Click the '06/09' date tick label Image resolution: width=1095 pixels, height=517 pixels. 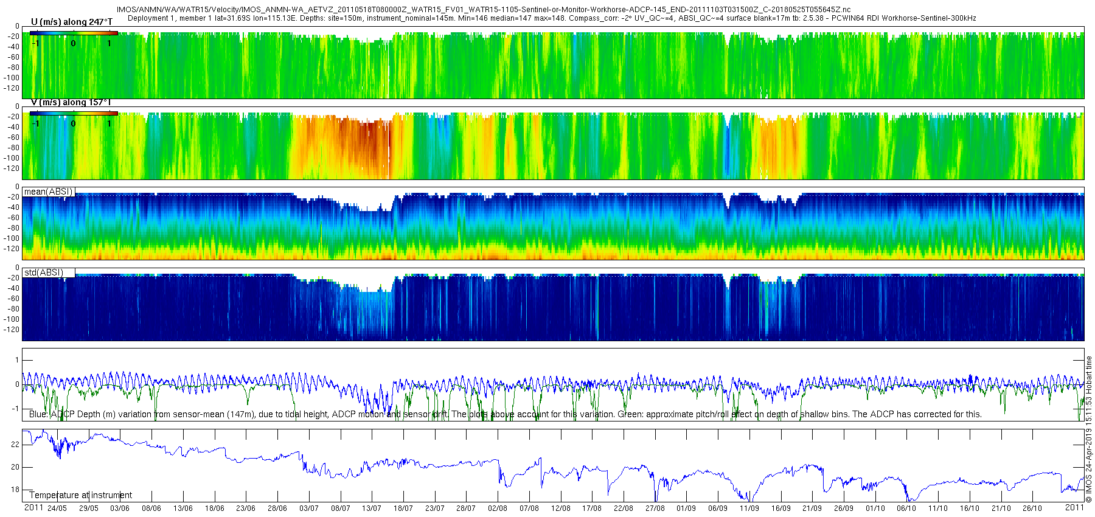coord(718,508)
